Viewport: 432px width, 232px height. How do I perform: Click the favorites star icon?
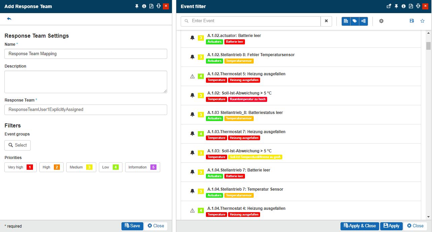(423, 21)
